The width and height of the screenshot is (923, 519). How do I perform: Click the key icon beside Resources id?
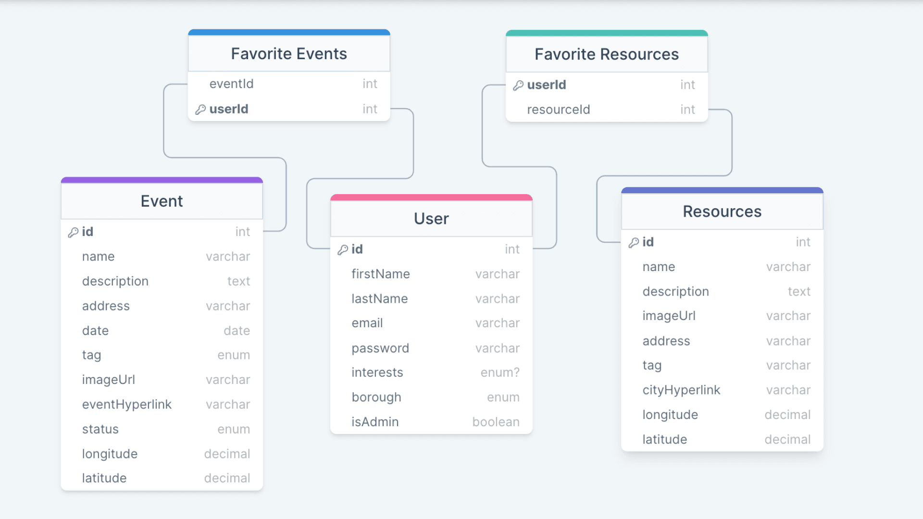634,243
